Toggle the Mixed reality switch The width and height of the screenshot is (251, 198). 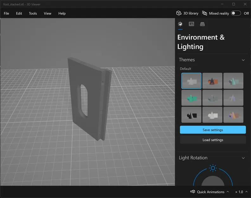click(236, 13)
